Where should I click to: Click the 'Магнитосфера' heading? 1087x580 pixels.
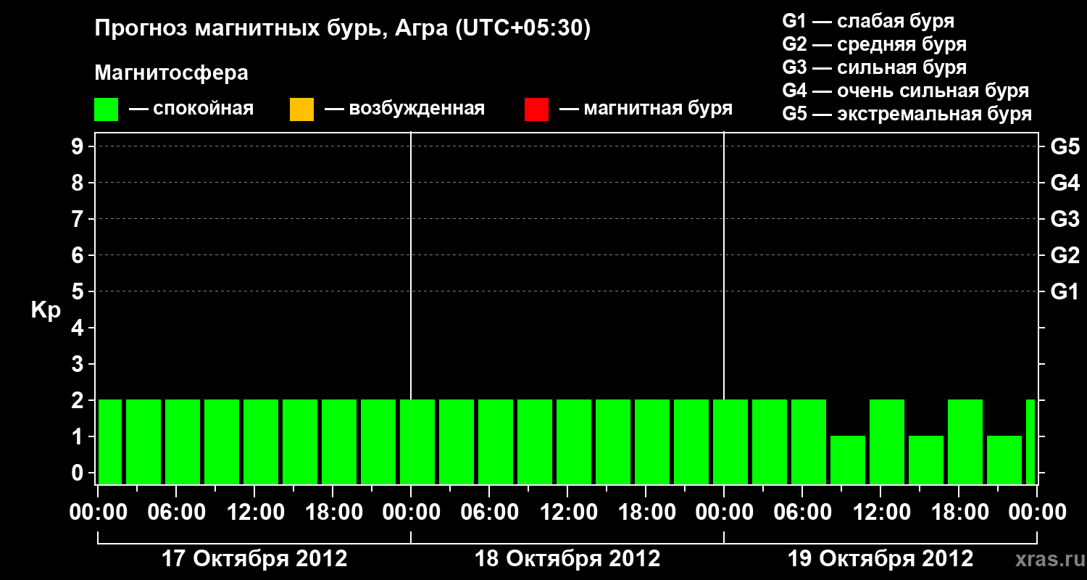pyautogui.click(x=171, y=73)
